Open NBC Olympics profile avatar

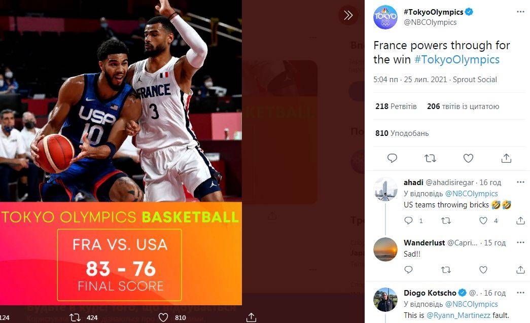coord(385,17)
